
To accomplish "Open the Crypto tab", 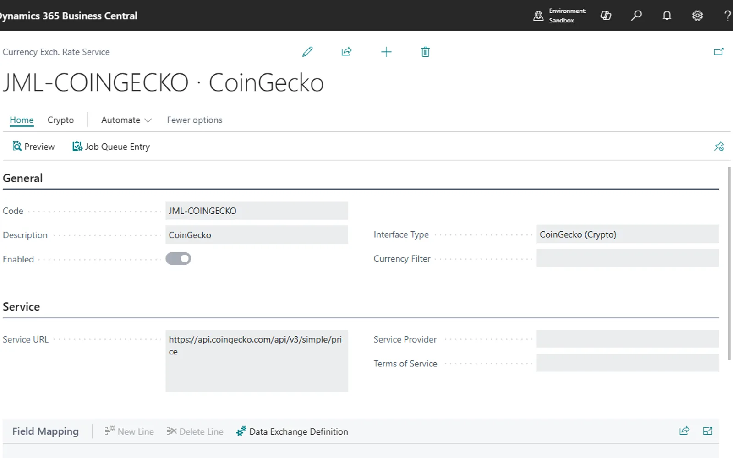I will click(60, 120).
